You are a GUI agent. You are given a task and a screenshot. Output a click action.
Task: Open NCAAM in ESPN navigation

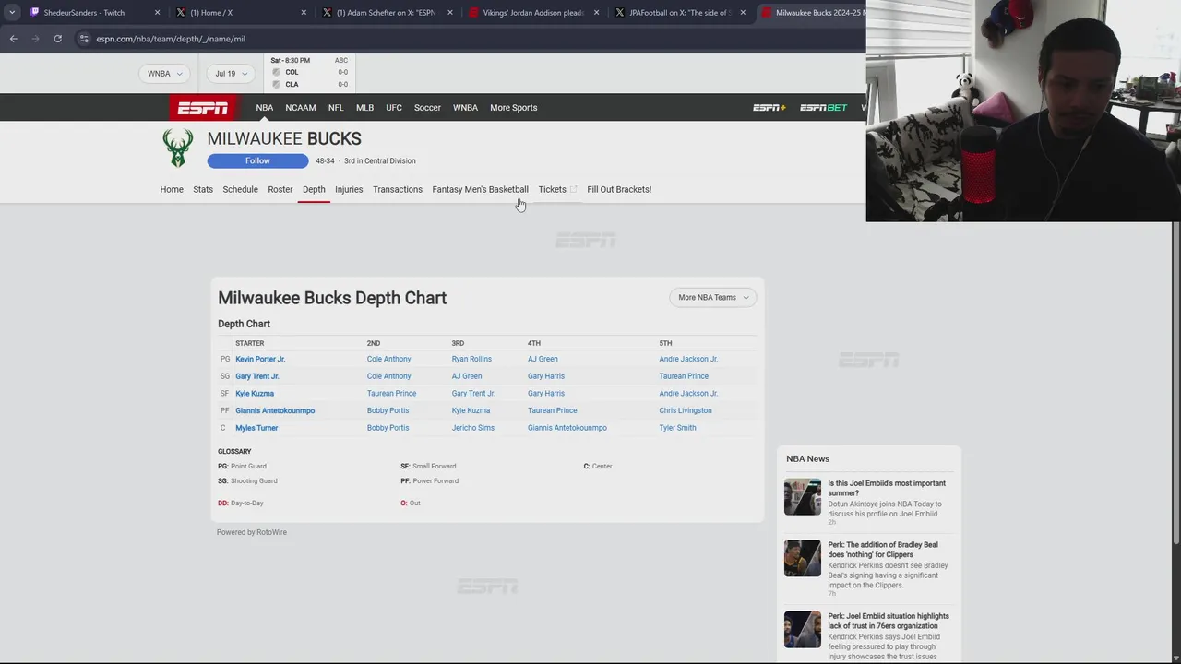click(x=301, y=108)
